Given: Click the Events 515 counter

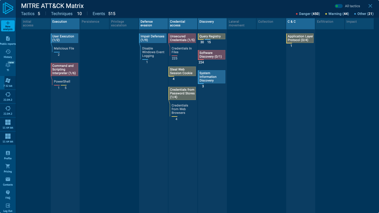Looking at the screenshot, I should 104,14.
